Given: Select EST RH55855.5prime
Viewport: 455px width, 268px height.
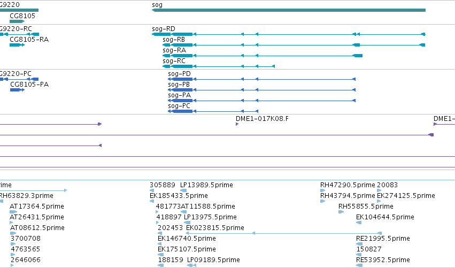Looking at the screenshot, I should 341,212.
